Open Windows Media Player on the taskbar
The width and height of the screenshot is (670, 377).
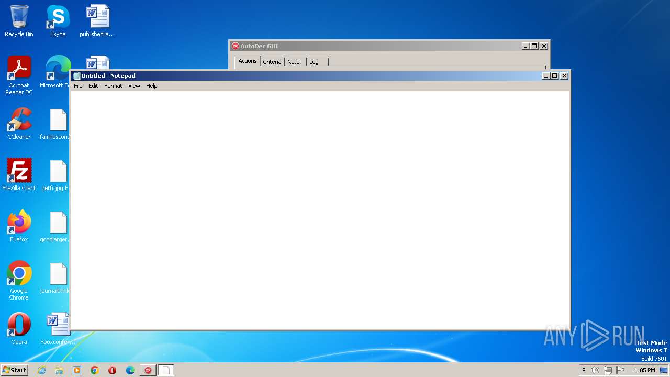[77, 370]
